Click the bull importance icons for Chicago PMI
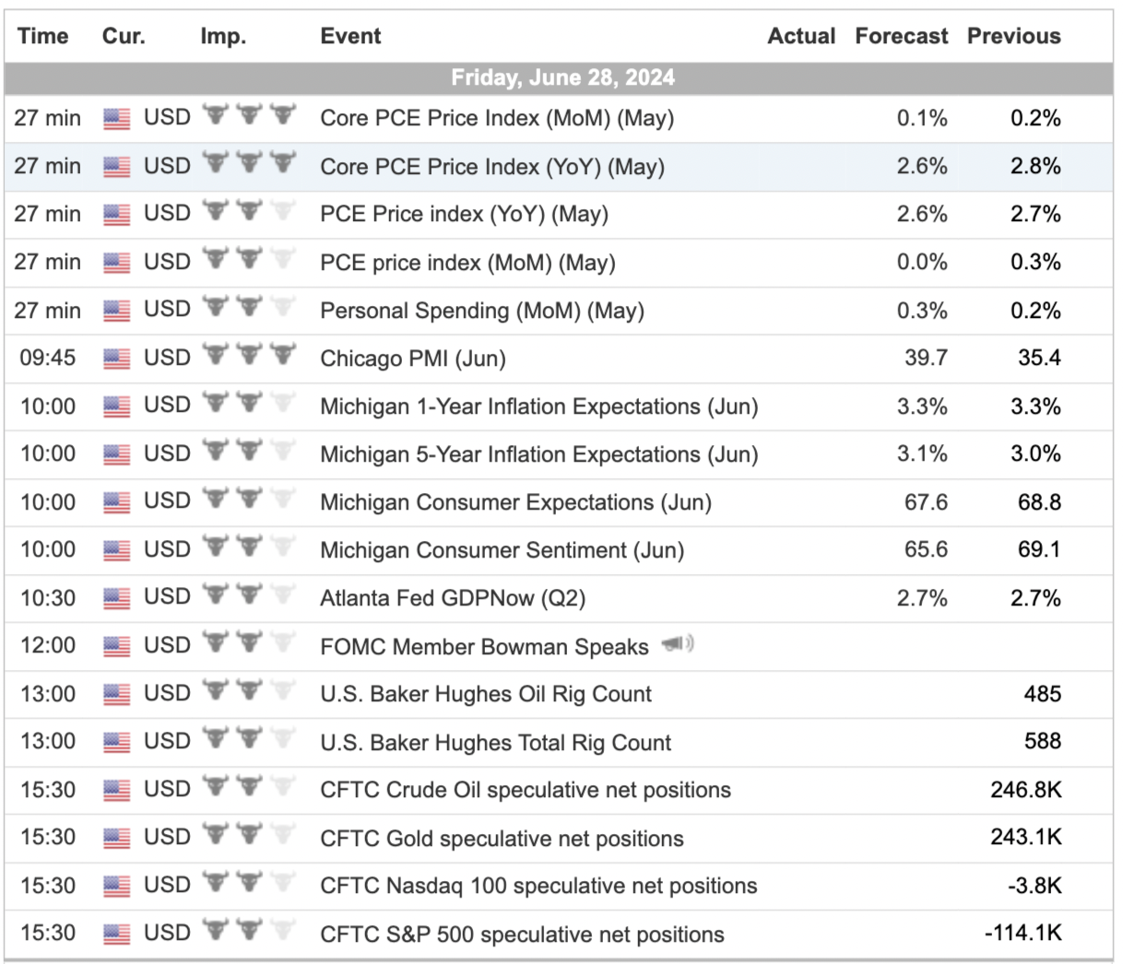1123x964 pixels. (x=249, y=355)
